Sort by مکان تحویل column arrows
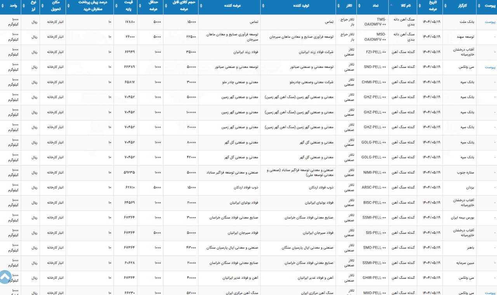 coord(43,6)
